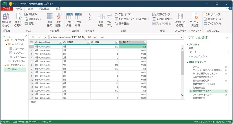This screenshot has width=233, height=124.
Task: Sort descending with the Z-A icon
Action: (x=90, y=19)
